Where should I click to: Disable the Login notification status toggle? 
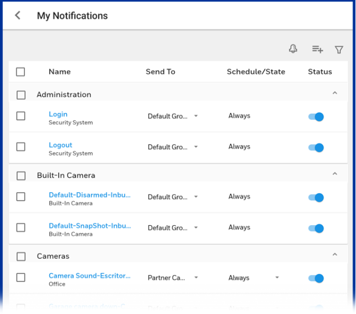click(x=316, y=117)
